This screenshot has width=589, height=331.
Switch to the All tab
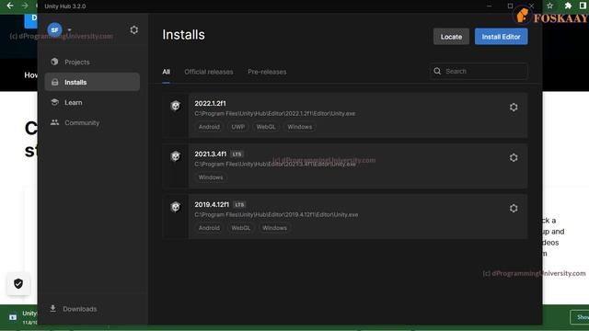point(166,72)
